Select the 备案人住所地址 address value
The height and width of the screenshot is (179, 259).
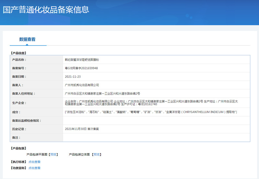coord(102,94)
